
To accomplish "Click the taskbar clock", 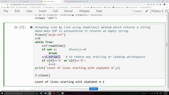I will (165, 93).
